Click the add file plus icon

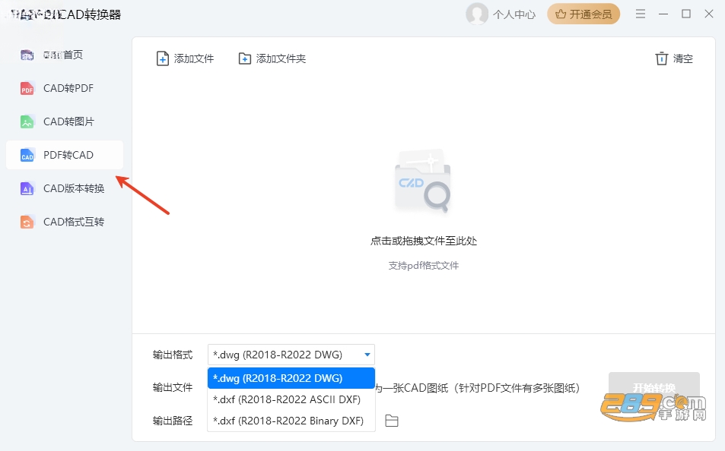[x=163, y=58]
